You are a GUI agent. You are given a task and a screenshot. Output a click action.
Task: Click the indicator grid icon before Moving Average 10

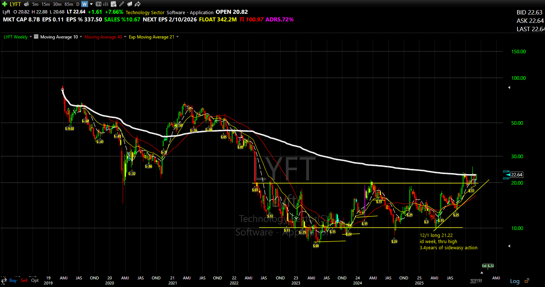(x=36, y=37)
